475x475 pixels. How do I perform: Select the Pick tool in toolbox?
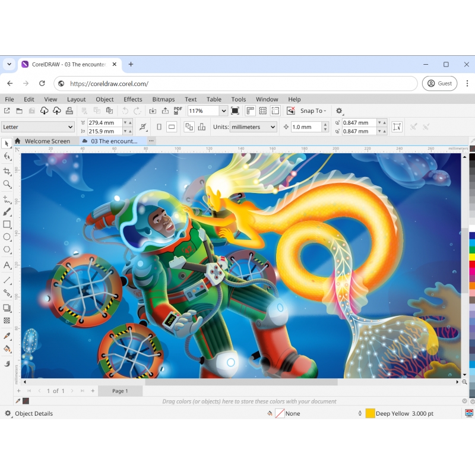7,144
